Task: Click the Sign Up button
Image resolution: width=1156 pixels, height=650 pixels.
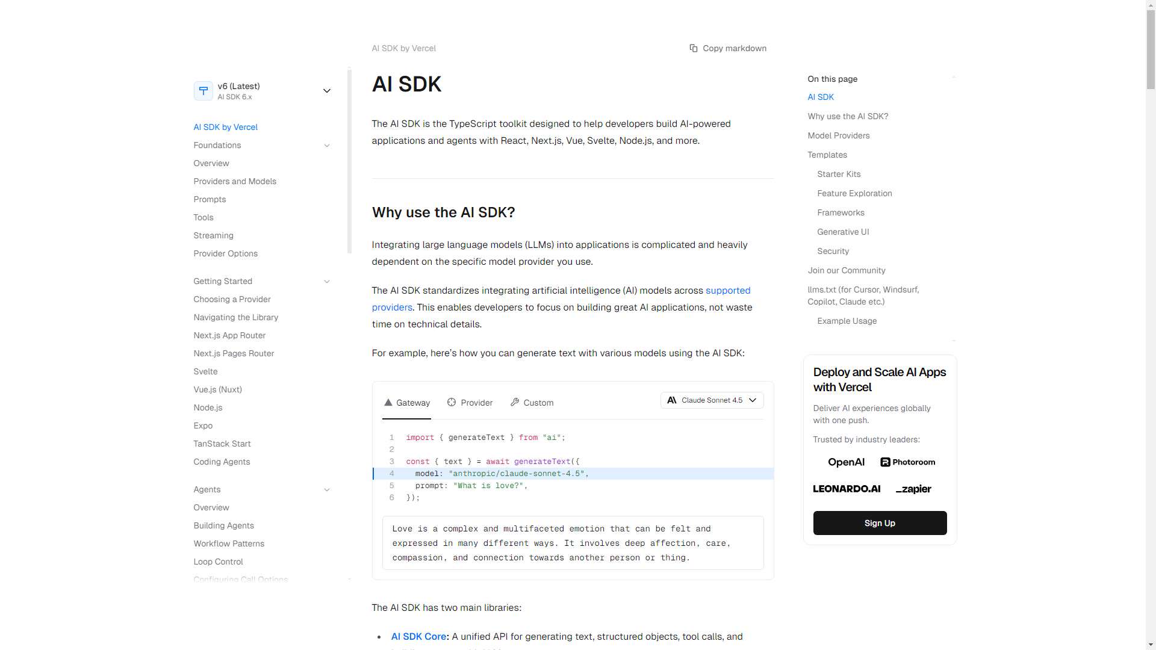Action: tap(880, 523)
